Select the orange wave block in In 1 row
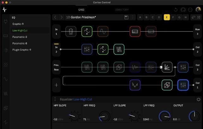 click(103, 31)
